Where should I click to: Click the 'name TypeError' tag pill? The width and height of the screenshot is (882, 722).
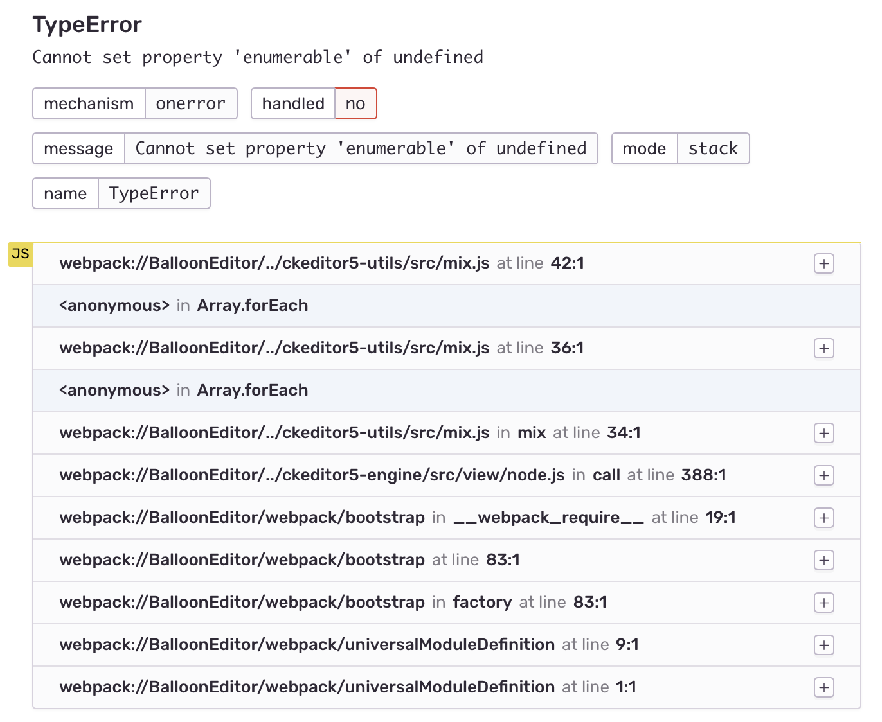(x=121, y=193)
